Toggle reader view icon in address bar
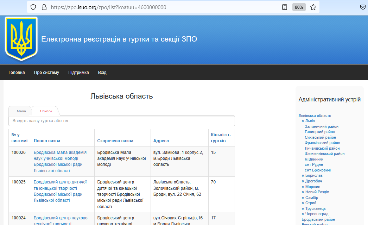The image size is (368, 225). [x=285, y=7]
